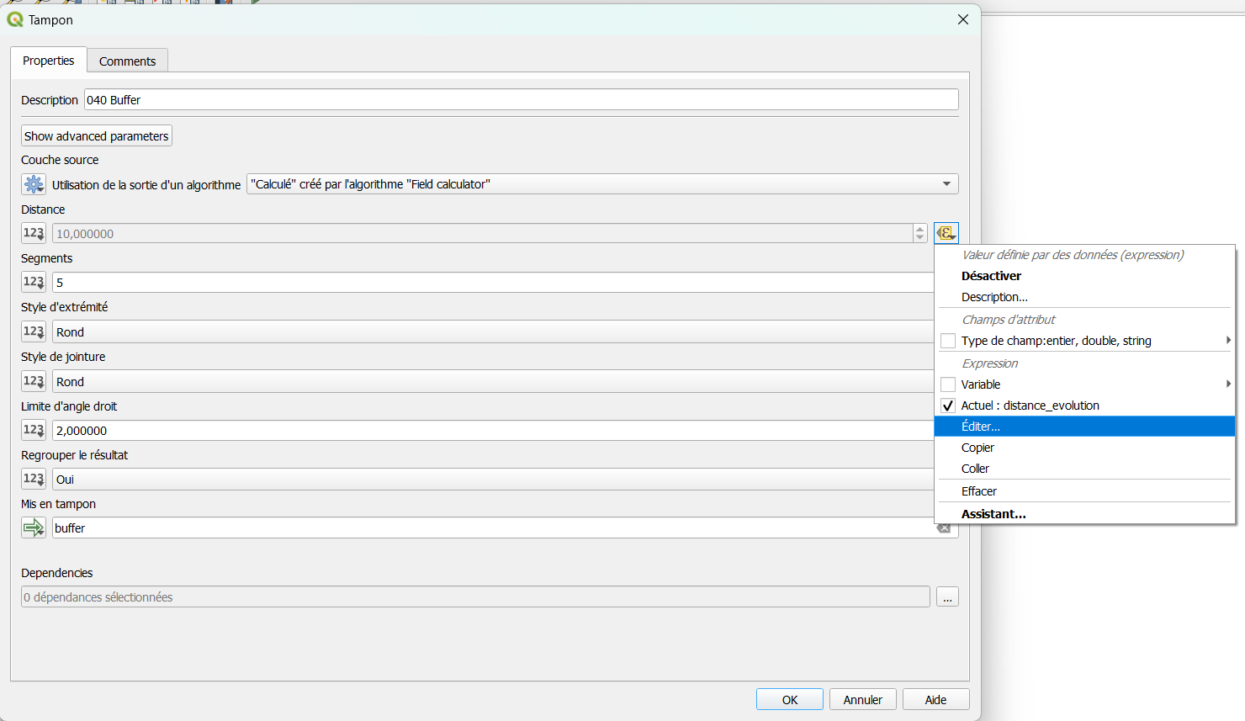Choose Effacer in the context menu
The image size is (1245, 721).
click(1084, 491)
